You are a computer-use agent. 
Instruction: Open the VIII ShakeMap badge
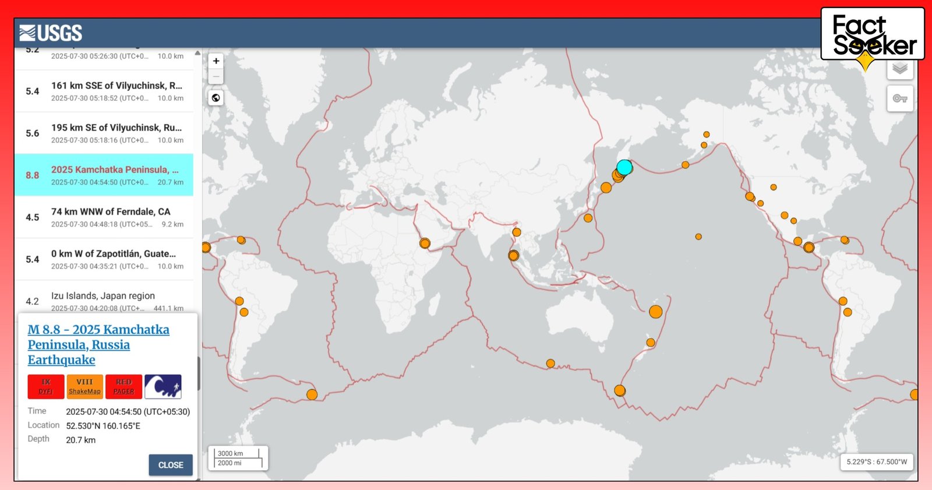point(85,386)
